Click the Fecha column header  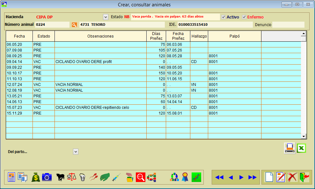19,36
